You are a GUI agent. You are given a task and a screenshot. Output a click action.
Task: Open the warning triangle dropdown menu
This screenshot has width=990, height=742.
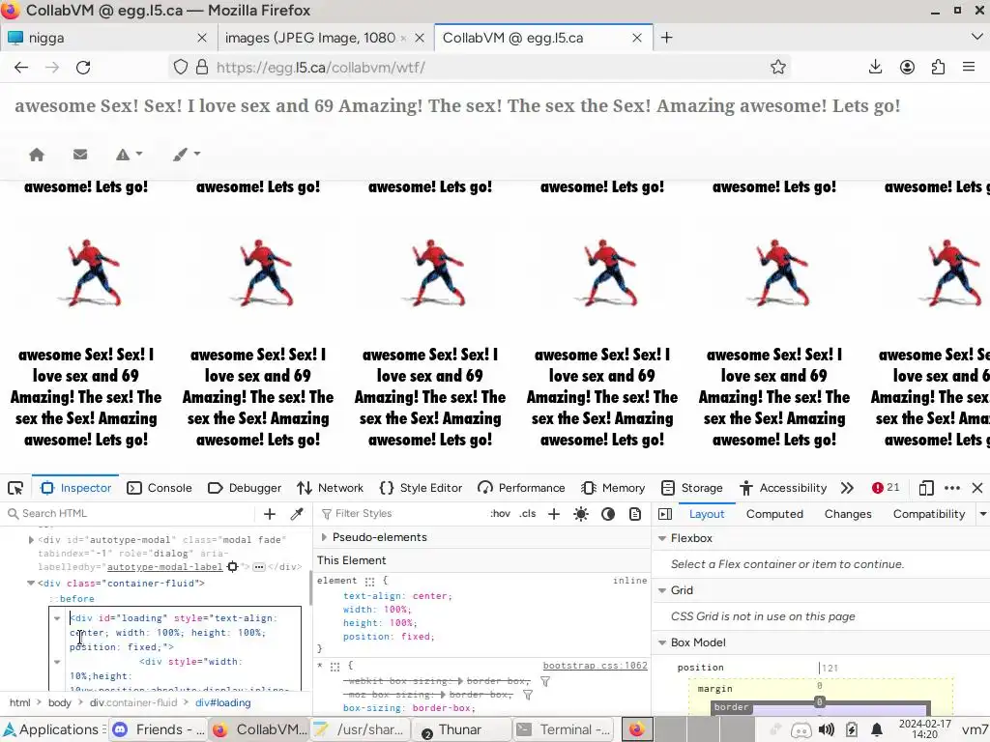point(129,155)
